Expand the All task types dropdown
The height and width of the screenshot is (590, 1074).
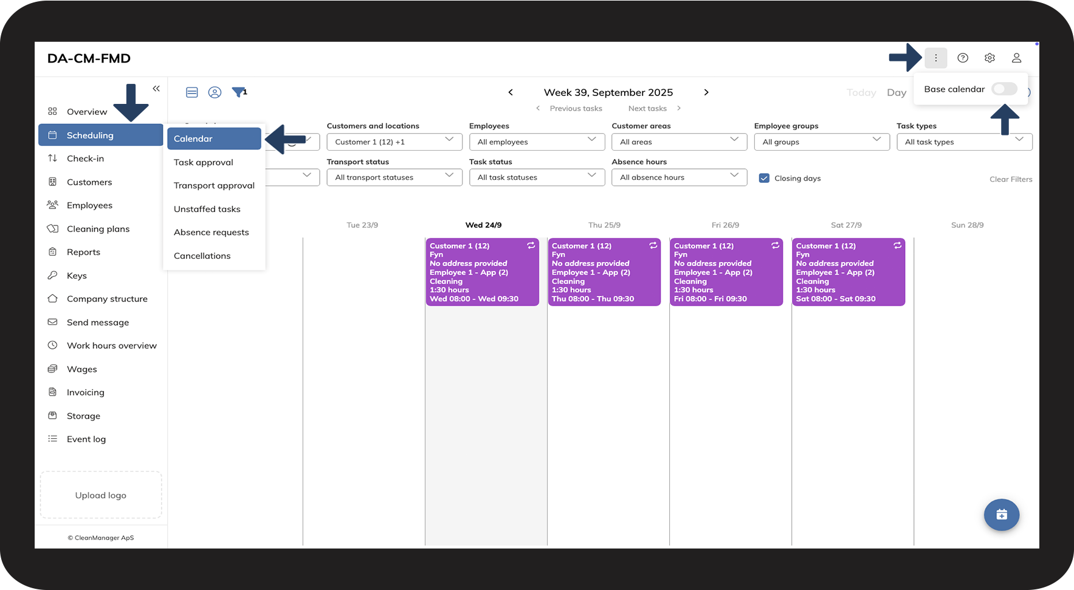tap(964, 142)
